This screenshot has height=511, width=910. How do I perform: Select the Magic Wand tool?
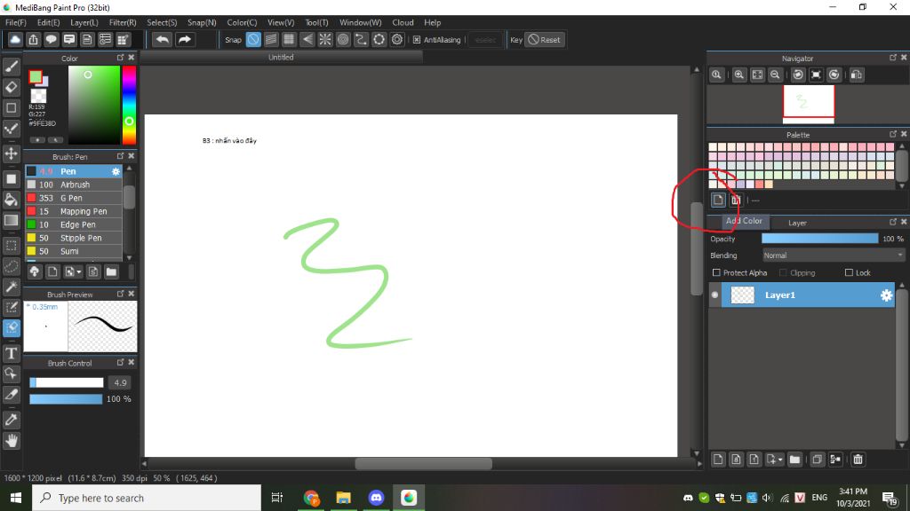(11, 287)
